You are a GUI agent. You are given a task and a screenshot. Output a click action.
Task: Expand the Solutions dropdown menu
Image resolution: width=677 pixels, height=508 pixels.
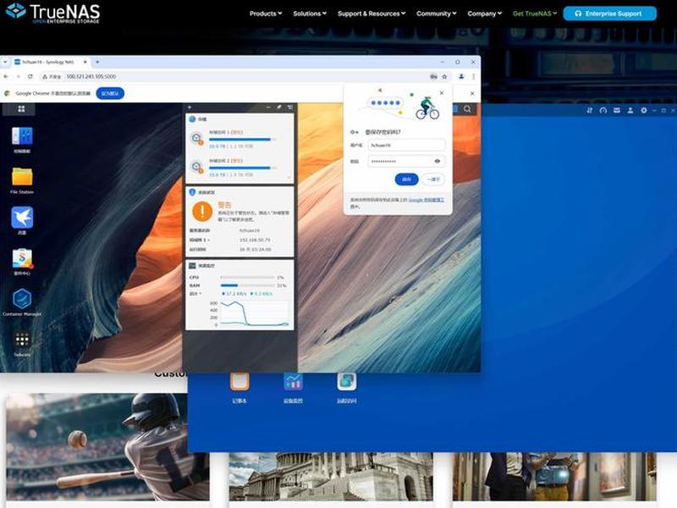(x=310, y=14)
